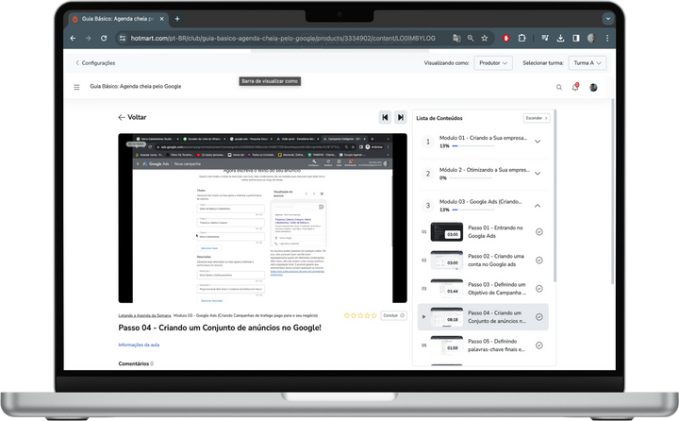Open the notifications bell

coord(575,87)
